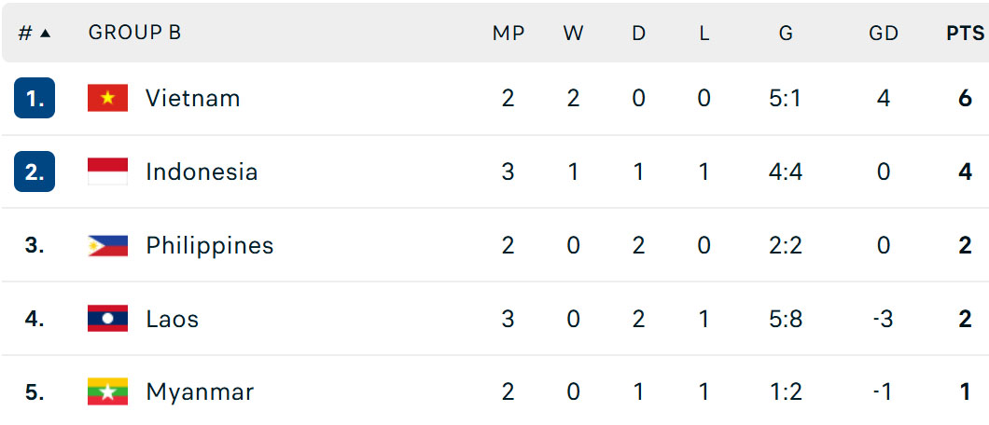Click the blue rank 1 badge

tap(35, 98)
